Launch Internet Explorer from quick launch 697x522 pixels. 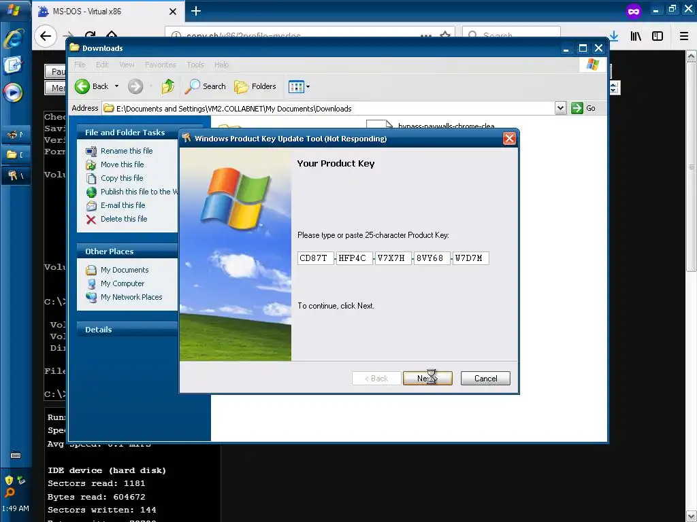pyautogui.click(x=14, y=39)
